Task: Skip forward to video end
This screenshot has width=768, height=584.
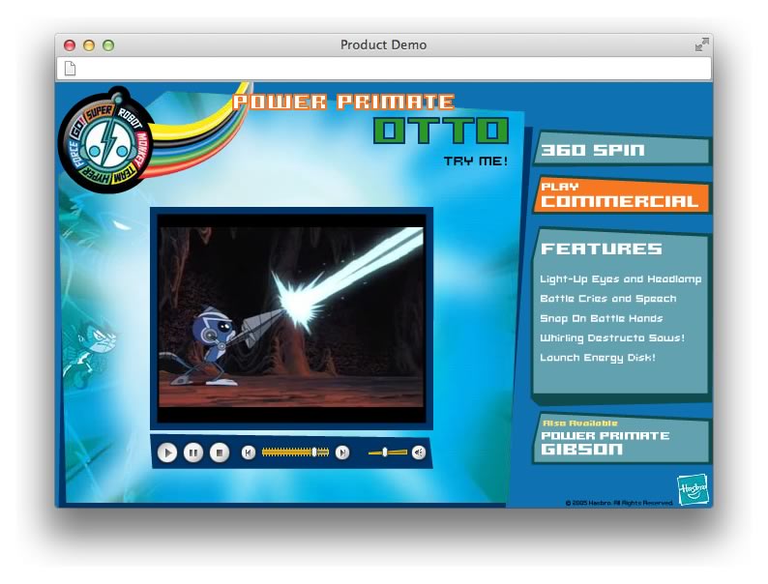Action: (x=342, y=453)
